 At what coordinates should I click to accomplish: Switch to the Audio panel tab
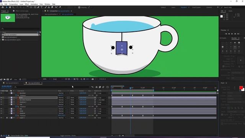tap(230, 11)
